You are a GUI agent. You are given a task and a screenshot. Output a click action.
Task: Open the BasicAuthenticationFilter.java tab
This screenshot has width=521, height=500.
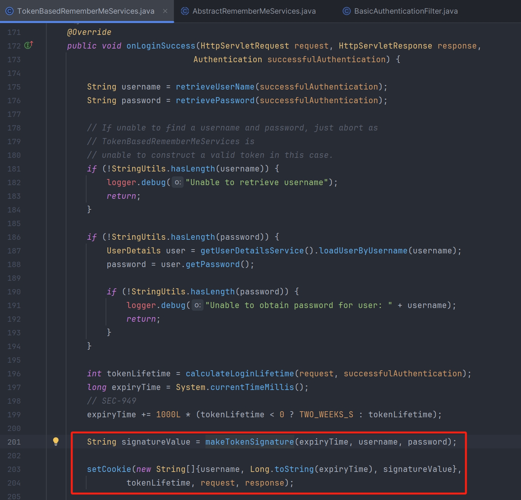[406, 11]
